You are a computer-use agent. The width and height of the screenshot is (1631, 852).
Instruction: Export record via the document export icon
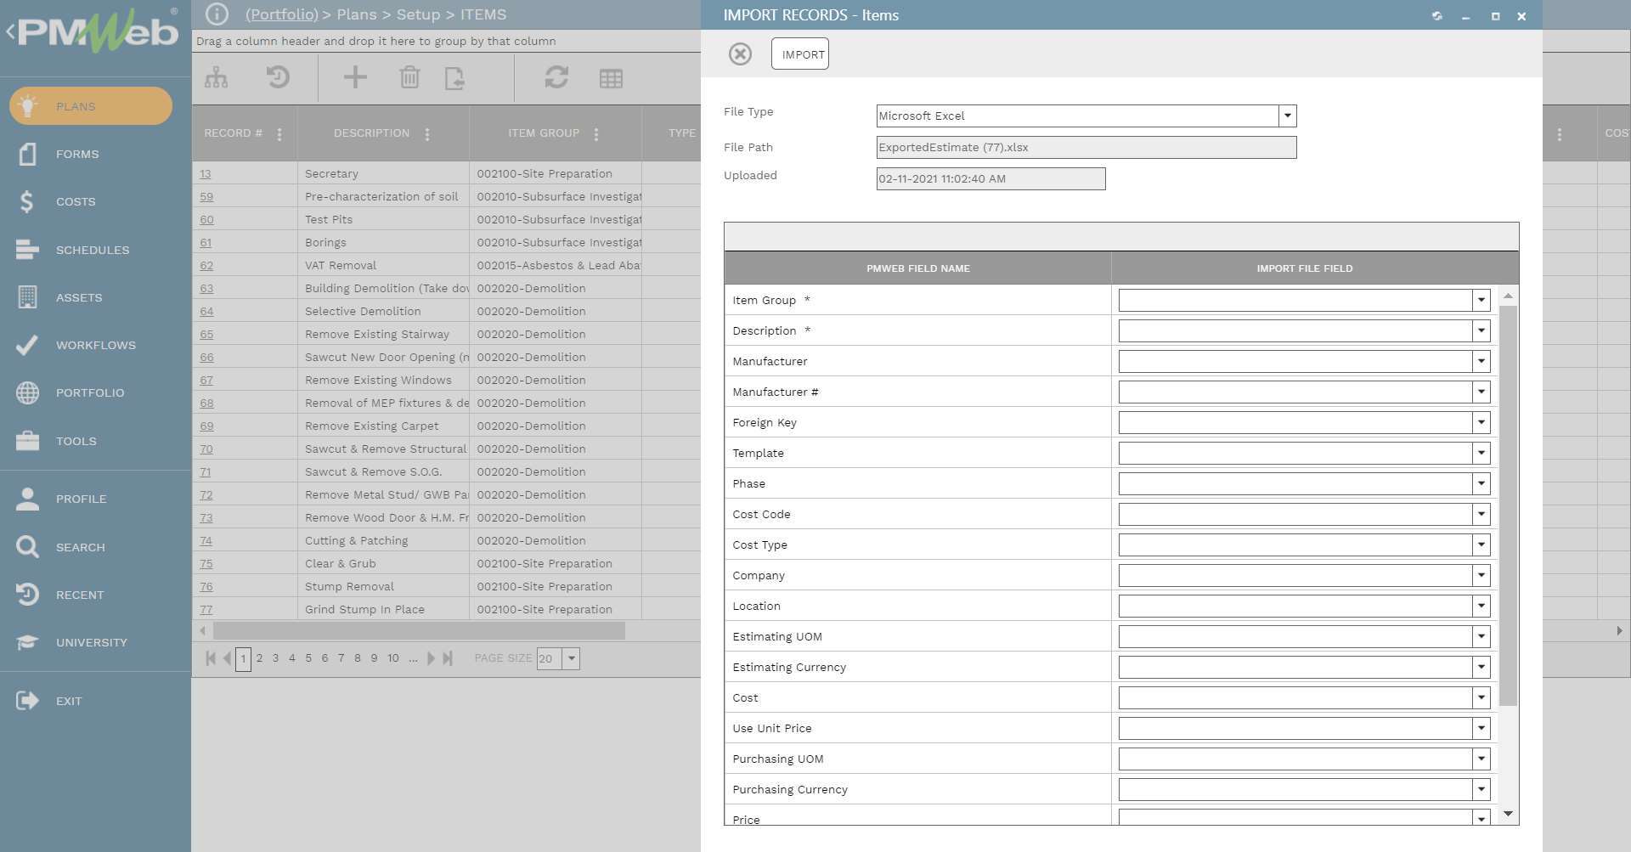point(456,77)
